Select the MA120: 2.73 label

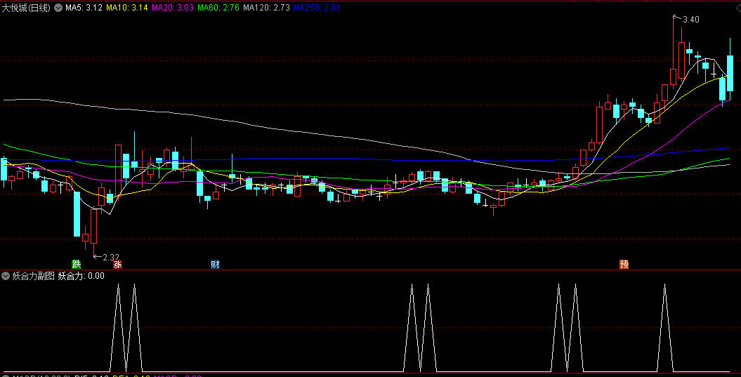(x=266, y=8)
